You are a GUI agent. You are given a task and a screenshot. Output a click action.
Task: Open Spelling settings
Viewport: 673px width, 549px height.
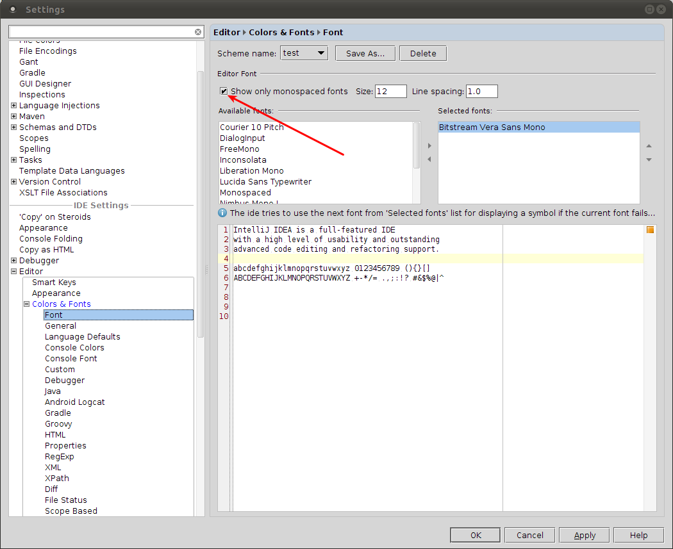[35, 149]
